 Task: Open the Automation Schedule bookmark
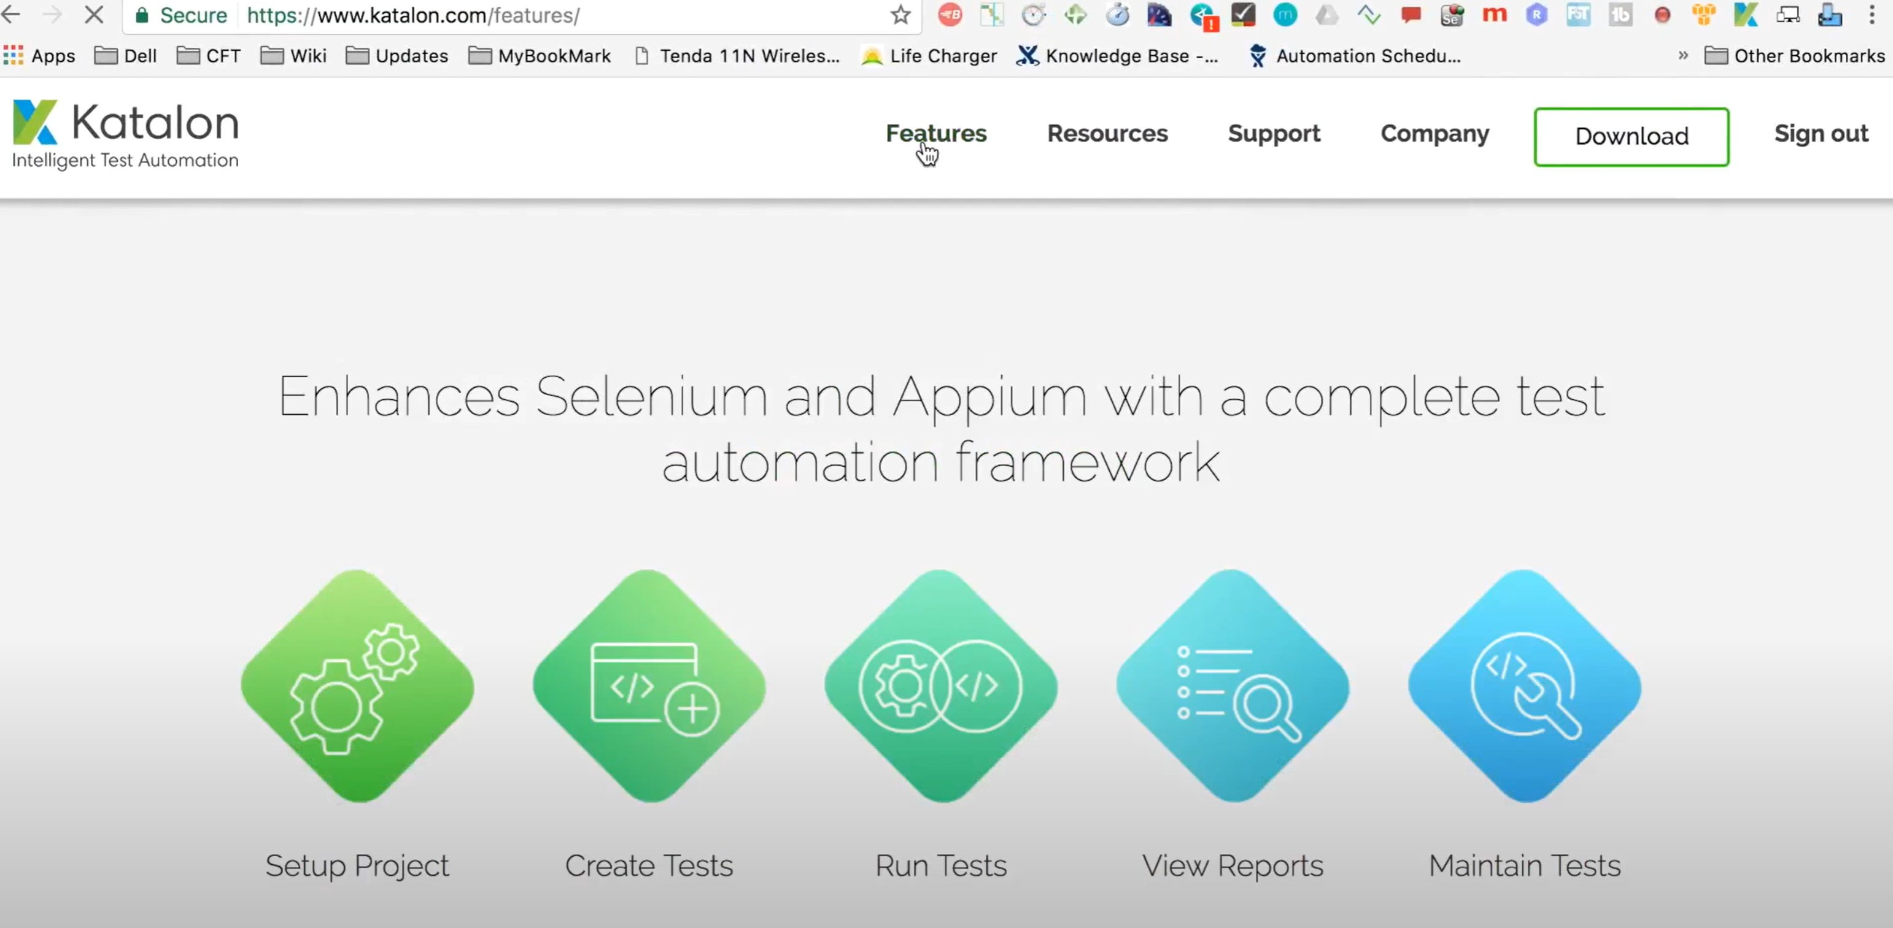point(1354,56)
